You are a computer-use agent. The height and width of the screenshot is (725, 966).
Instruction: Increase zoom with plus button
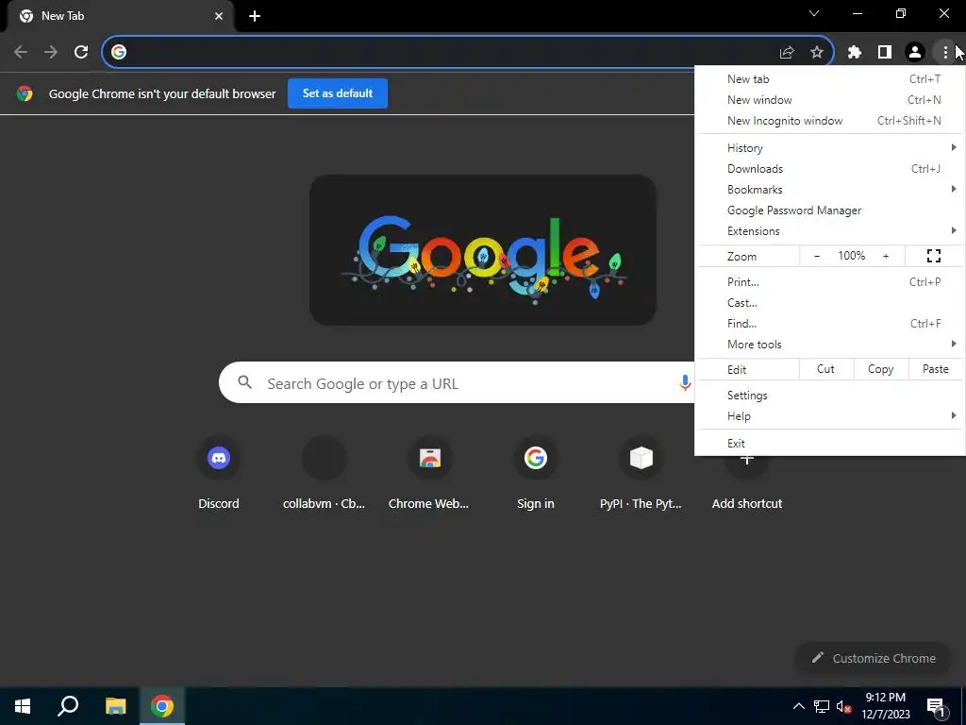(886, 256)
